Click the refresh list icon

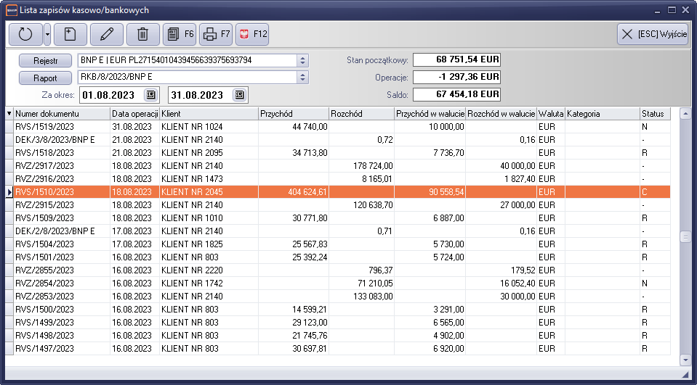(25, 34)
